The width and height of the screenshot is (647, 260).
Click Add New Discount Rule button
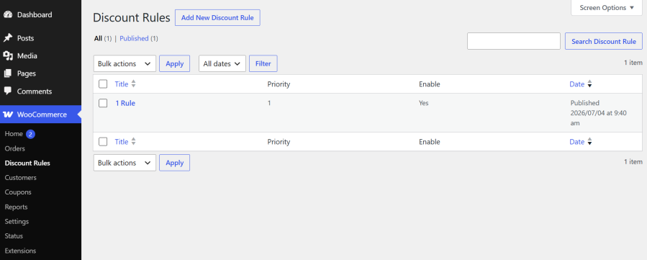(217, 18)
